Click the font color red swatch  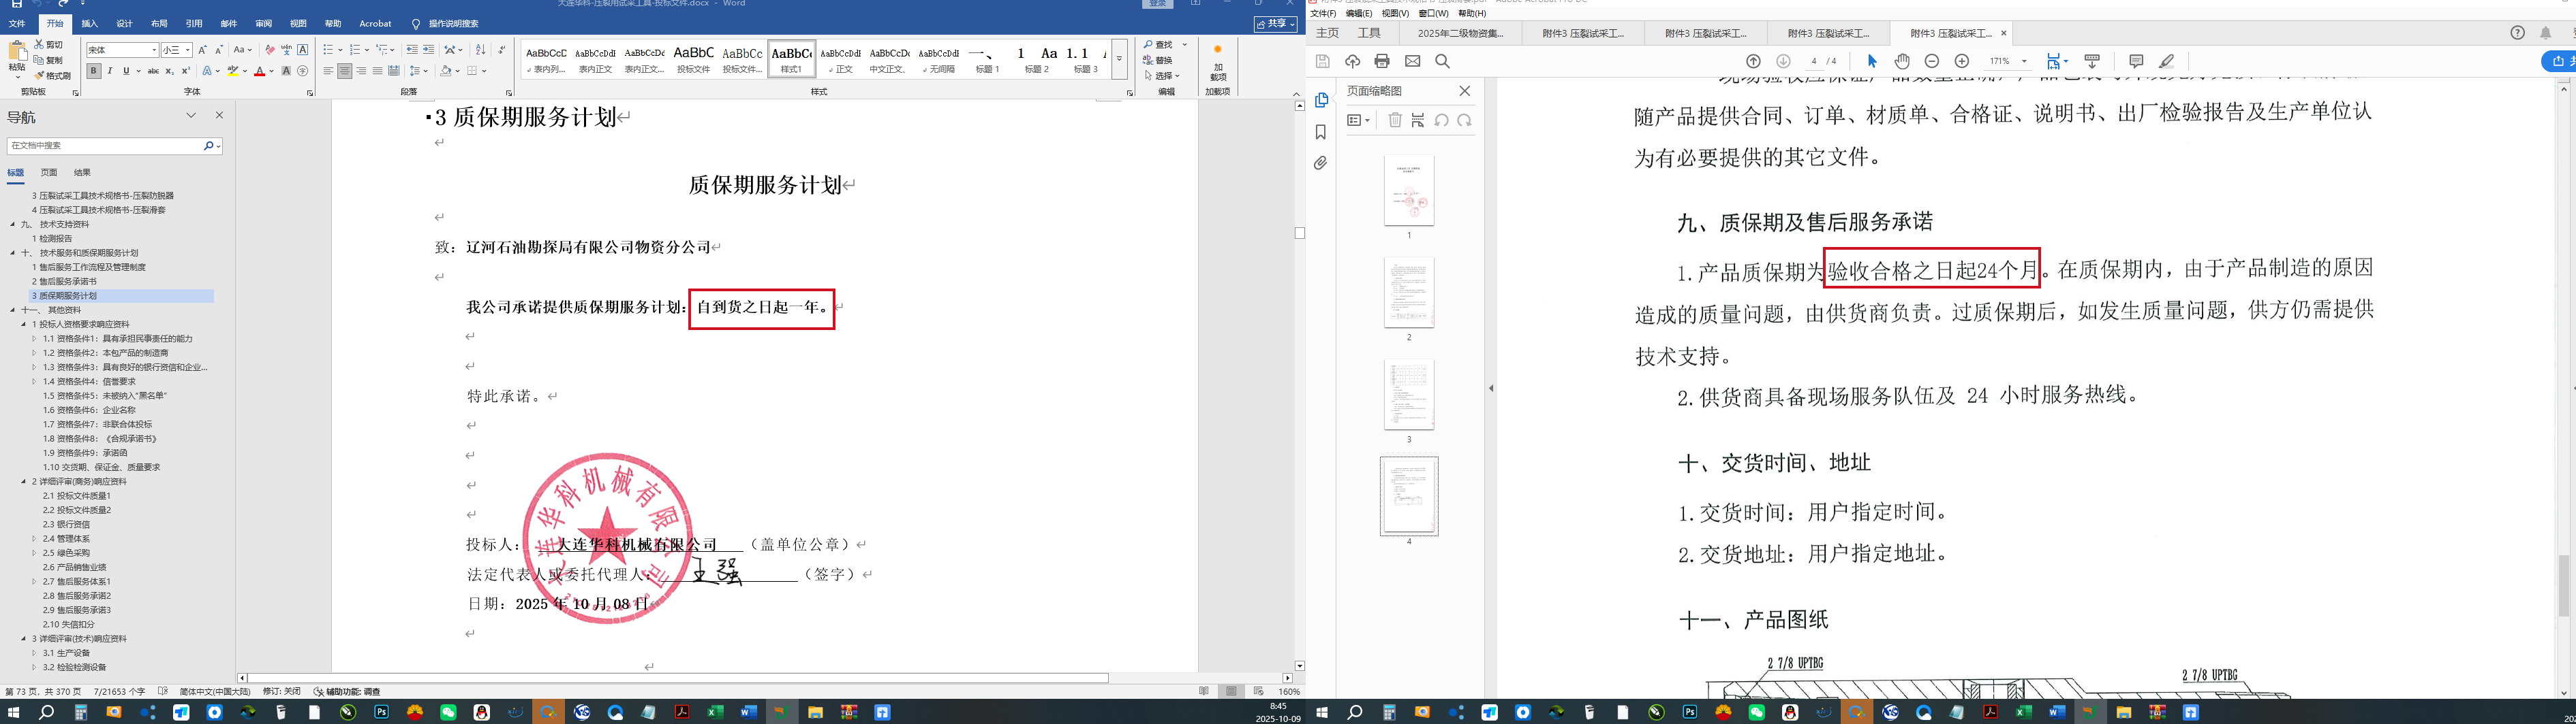tap(259, 71)
